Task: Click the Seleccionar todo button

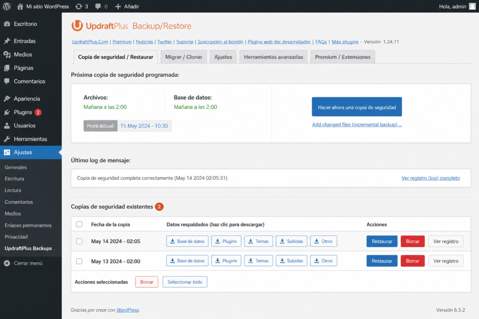Action: [185, 282]
